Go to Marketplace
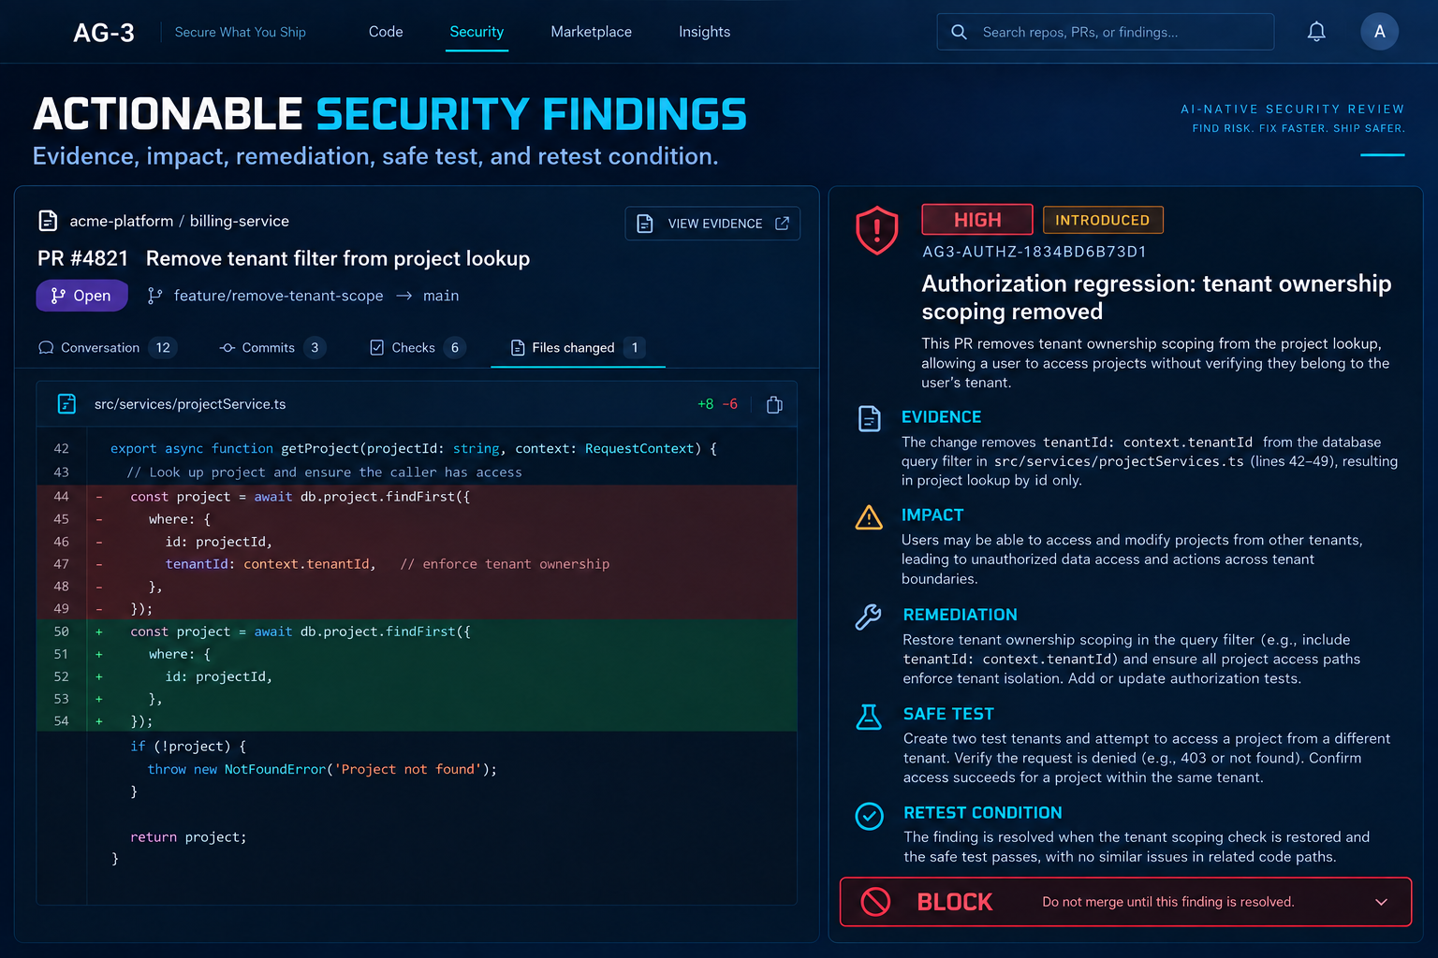The image size is (1438, 958). pyautogui.click(x=591, y=32)
